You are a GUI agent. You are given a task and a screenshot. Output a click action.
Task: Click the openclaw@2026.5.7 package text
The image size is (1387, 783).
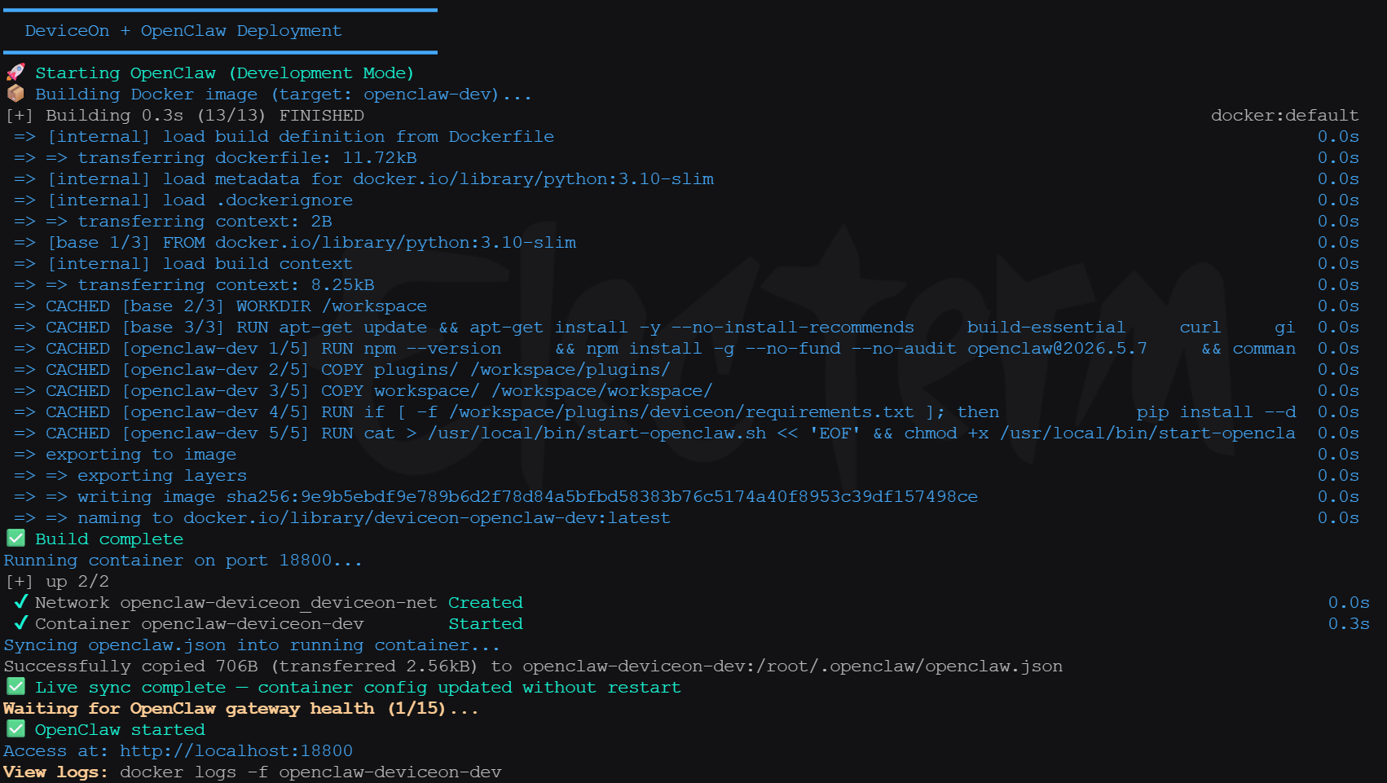(x=1057, y=348)
